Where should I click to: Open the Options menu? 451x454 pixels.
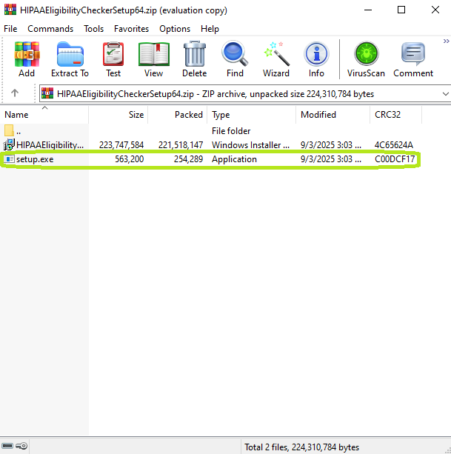(175, 29)
